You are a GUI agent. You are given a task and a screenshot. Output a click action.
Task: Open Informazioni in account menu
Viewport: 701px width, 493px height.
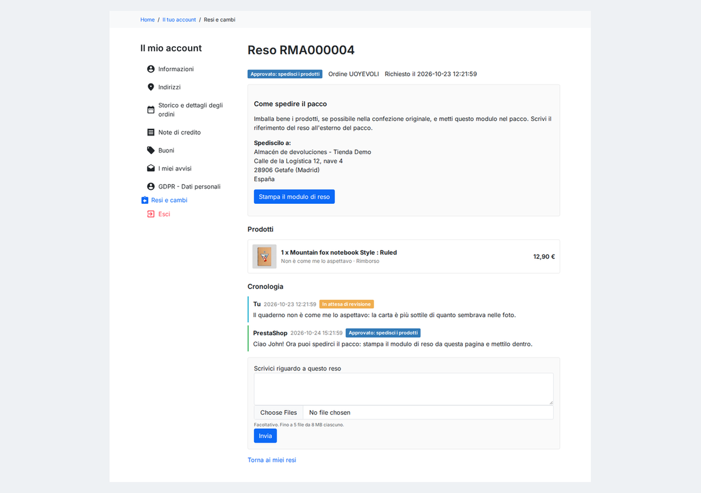pos(176,69)
